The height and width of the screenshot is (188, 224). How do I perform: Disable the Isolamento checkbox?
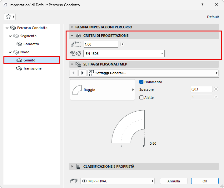coord(141,82)
